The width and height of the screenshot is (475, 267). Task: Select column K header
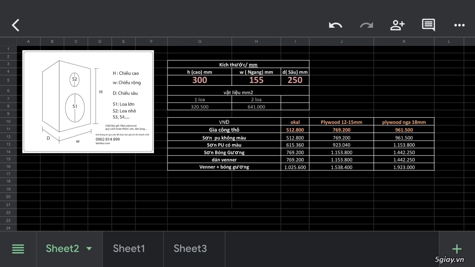click(404, 41)
